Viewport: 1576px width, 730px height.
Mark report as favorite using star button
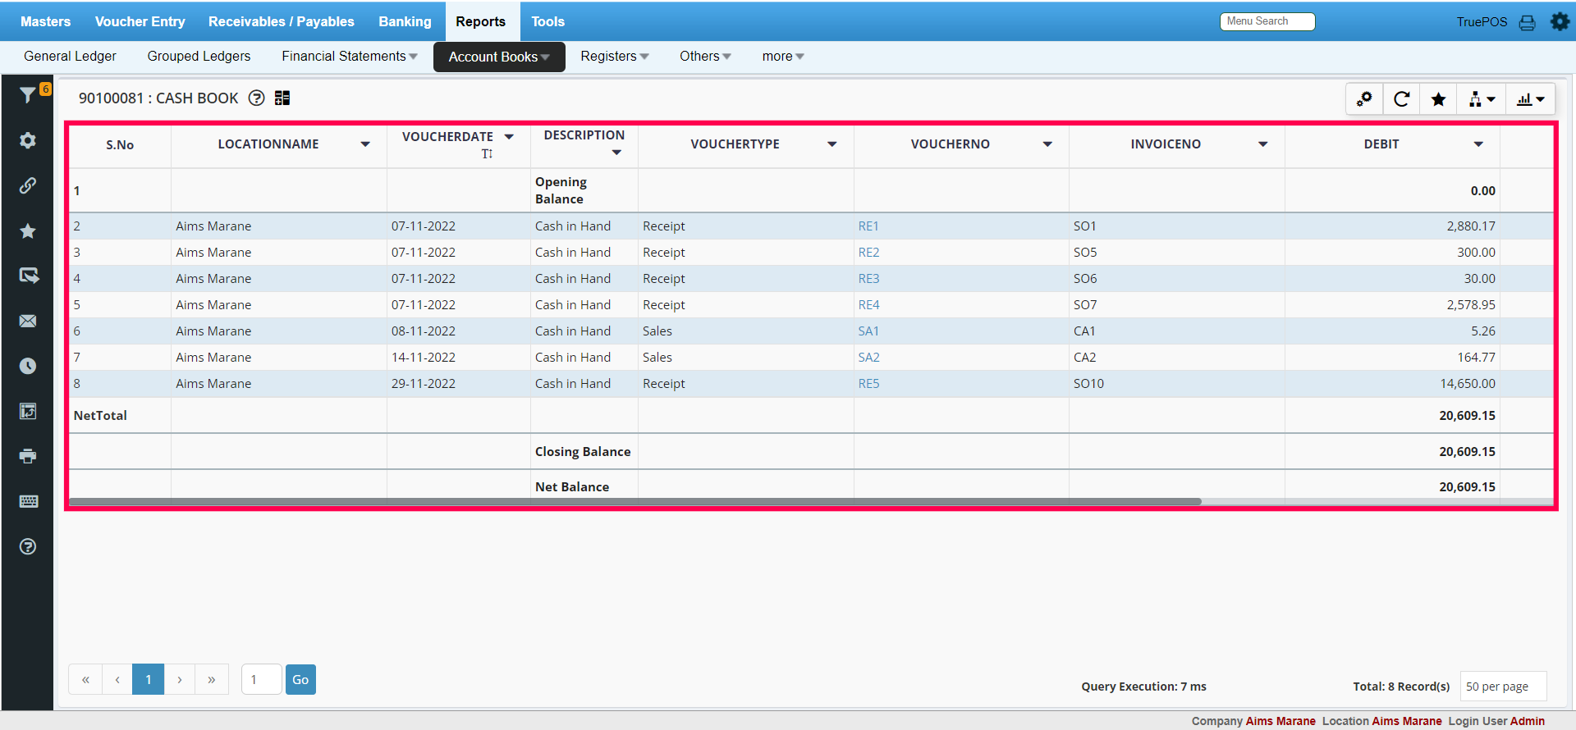point(1438,99)
